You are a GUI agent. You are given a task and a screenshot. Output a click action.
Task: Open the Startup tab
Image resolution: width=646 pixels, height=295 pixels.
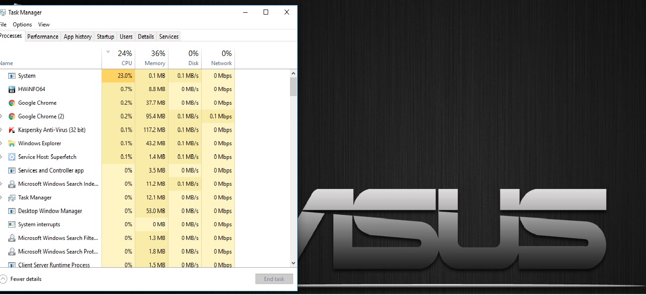point(105,36)
